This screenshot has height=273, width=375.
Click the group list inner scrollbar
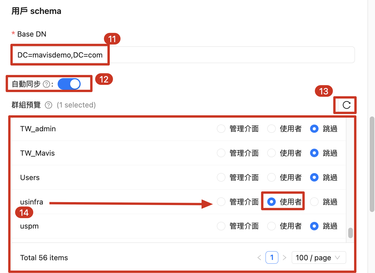[x=351, y=233]
